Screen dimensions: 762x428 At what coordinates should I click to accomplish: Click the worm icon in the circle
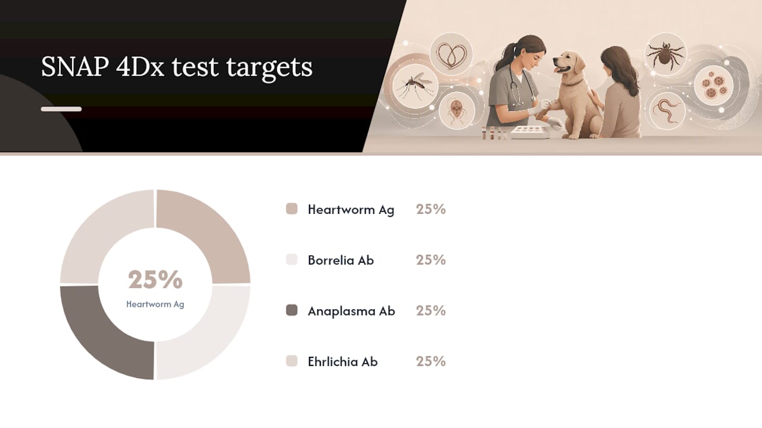[x=666, y=110]
